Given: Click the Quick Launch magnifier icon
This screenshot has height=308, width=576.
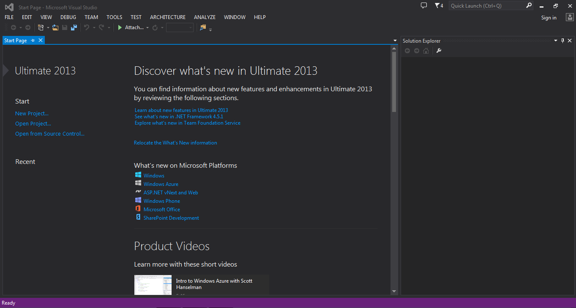Looking at the screenshot, I should [529, 5].
